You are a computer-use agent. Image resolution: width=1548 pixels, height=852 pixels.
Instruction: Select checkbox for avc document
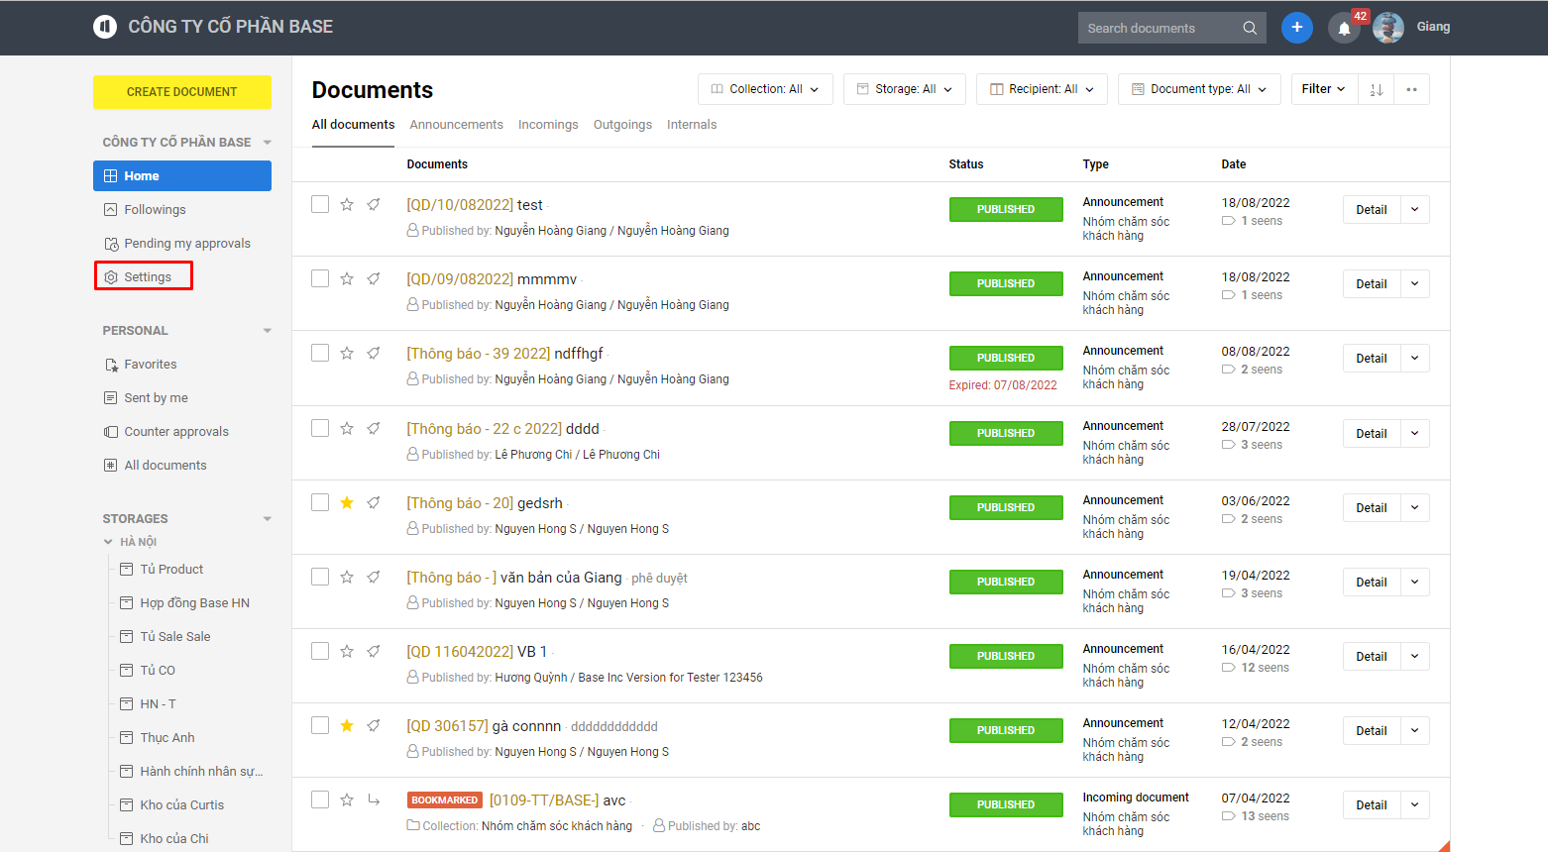coord(320,799)
